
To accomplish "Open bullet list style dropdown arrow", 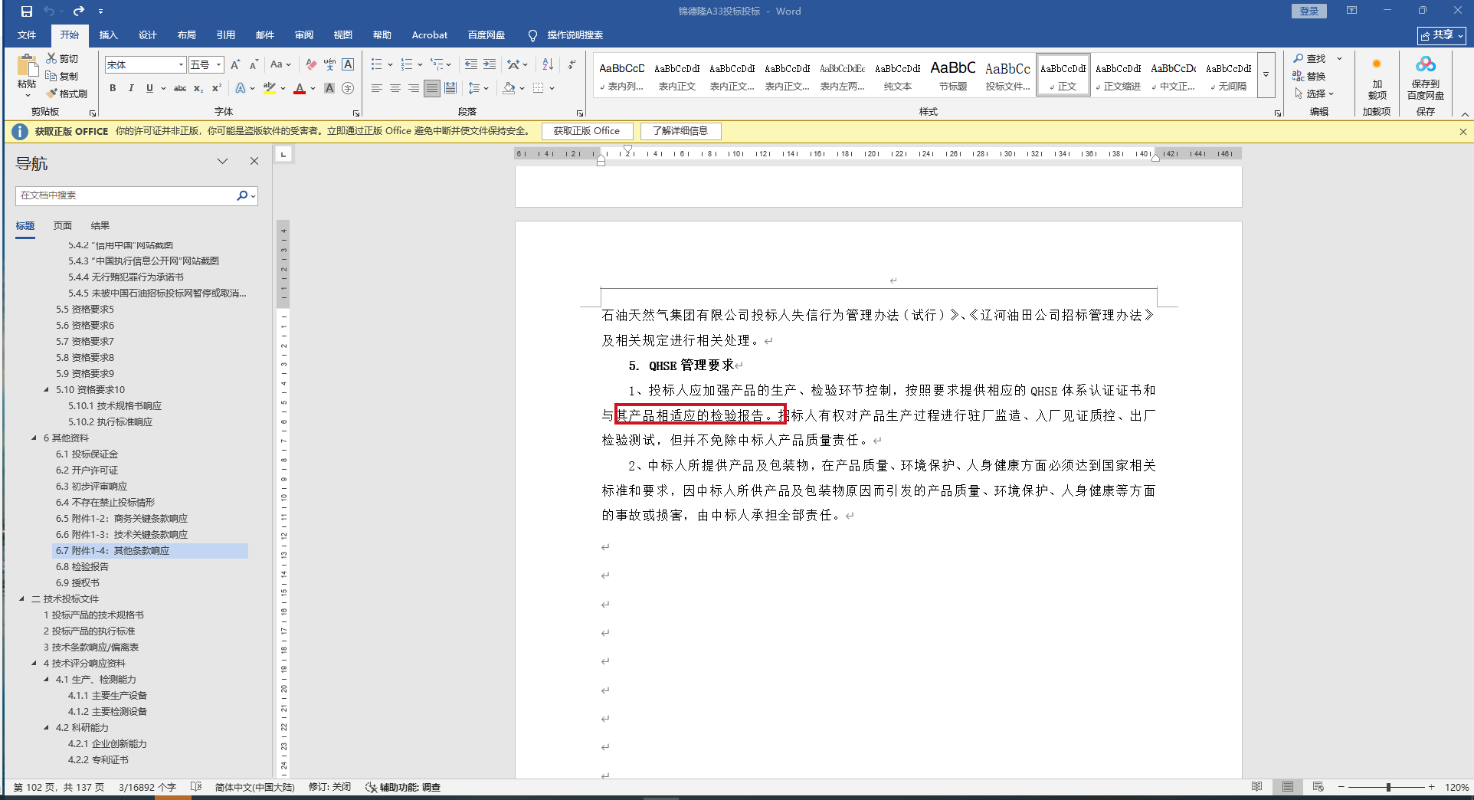I will [x=390, y=64].
